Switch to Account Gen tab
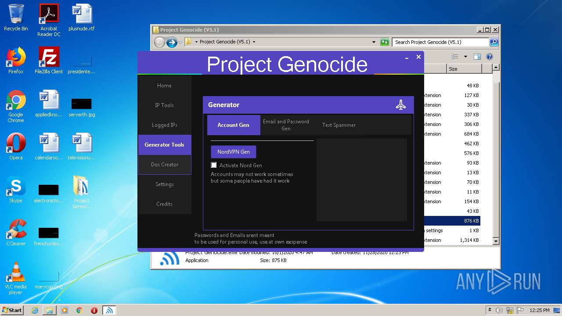The image size is (562, 316). [233, 125]
